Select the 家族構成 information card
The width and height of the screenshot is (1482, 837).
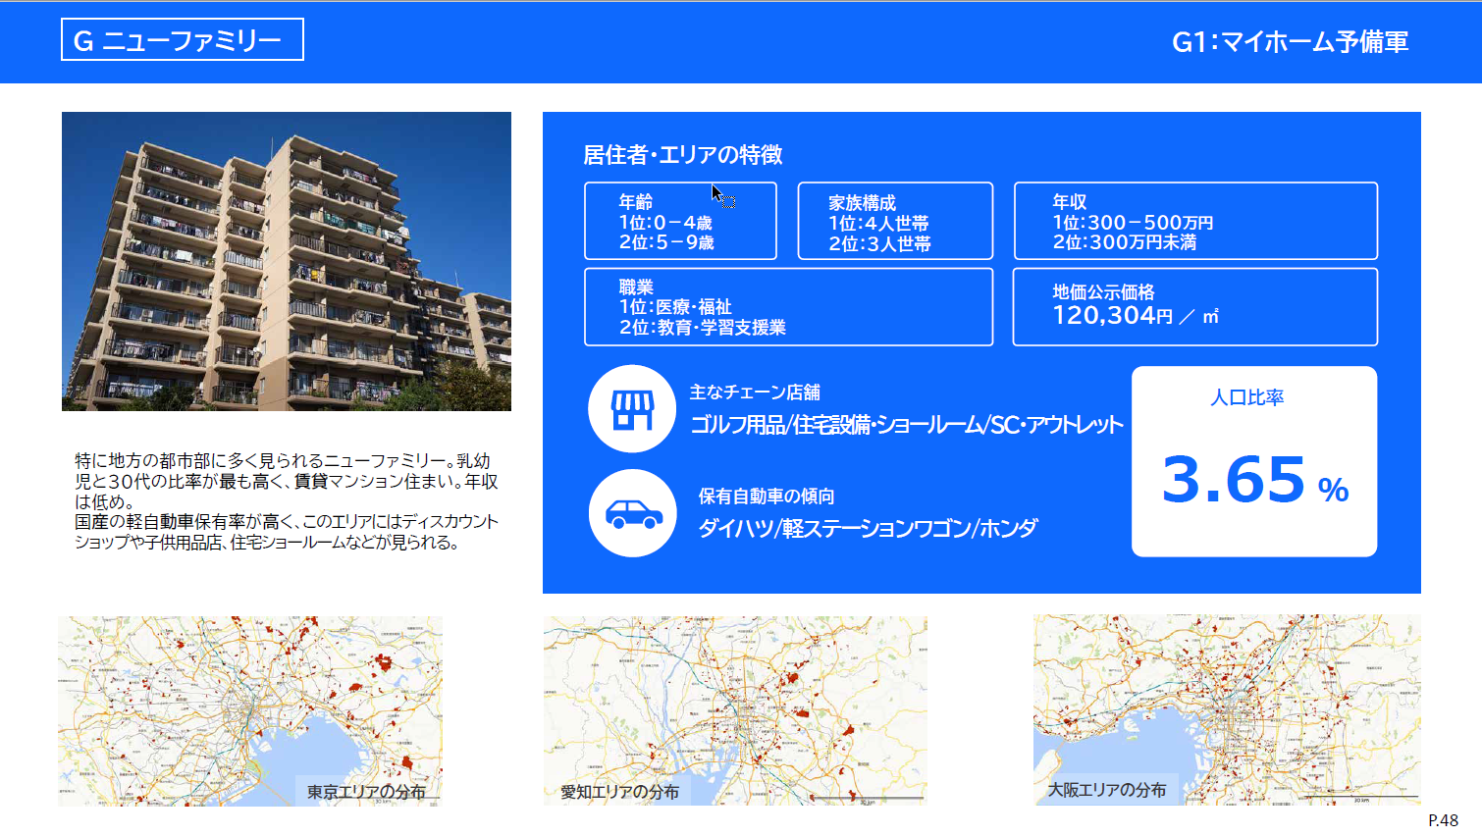(x=894, y=221)
